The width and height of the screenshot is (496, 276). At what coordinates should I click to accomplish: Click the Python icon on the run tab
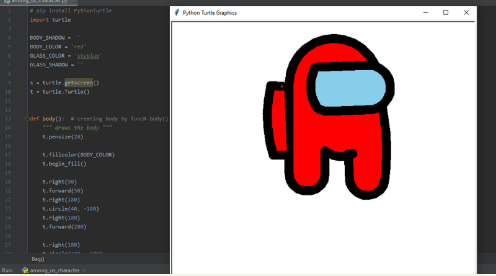pos(25,270)
